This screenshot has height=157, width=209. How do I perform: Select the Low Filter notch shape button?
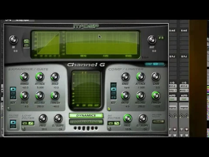(25, 123)
